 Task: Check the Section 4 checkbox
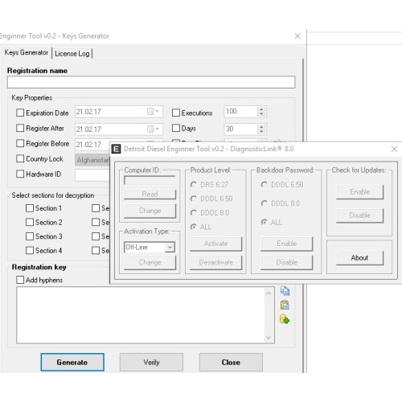click(x=30, y=250)
